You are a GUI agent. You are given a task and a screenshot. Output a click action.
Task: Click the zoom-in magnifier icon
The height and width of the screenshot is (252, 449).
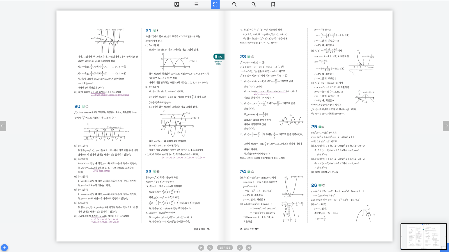pyautogui.click(x=234, y=4)
